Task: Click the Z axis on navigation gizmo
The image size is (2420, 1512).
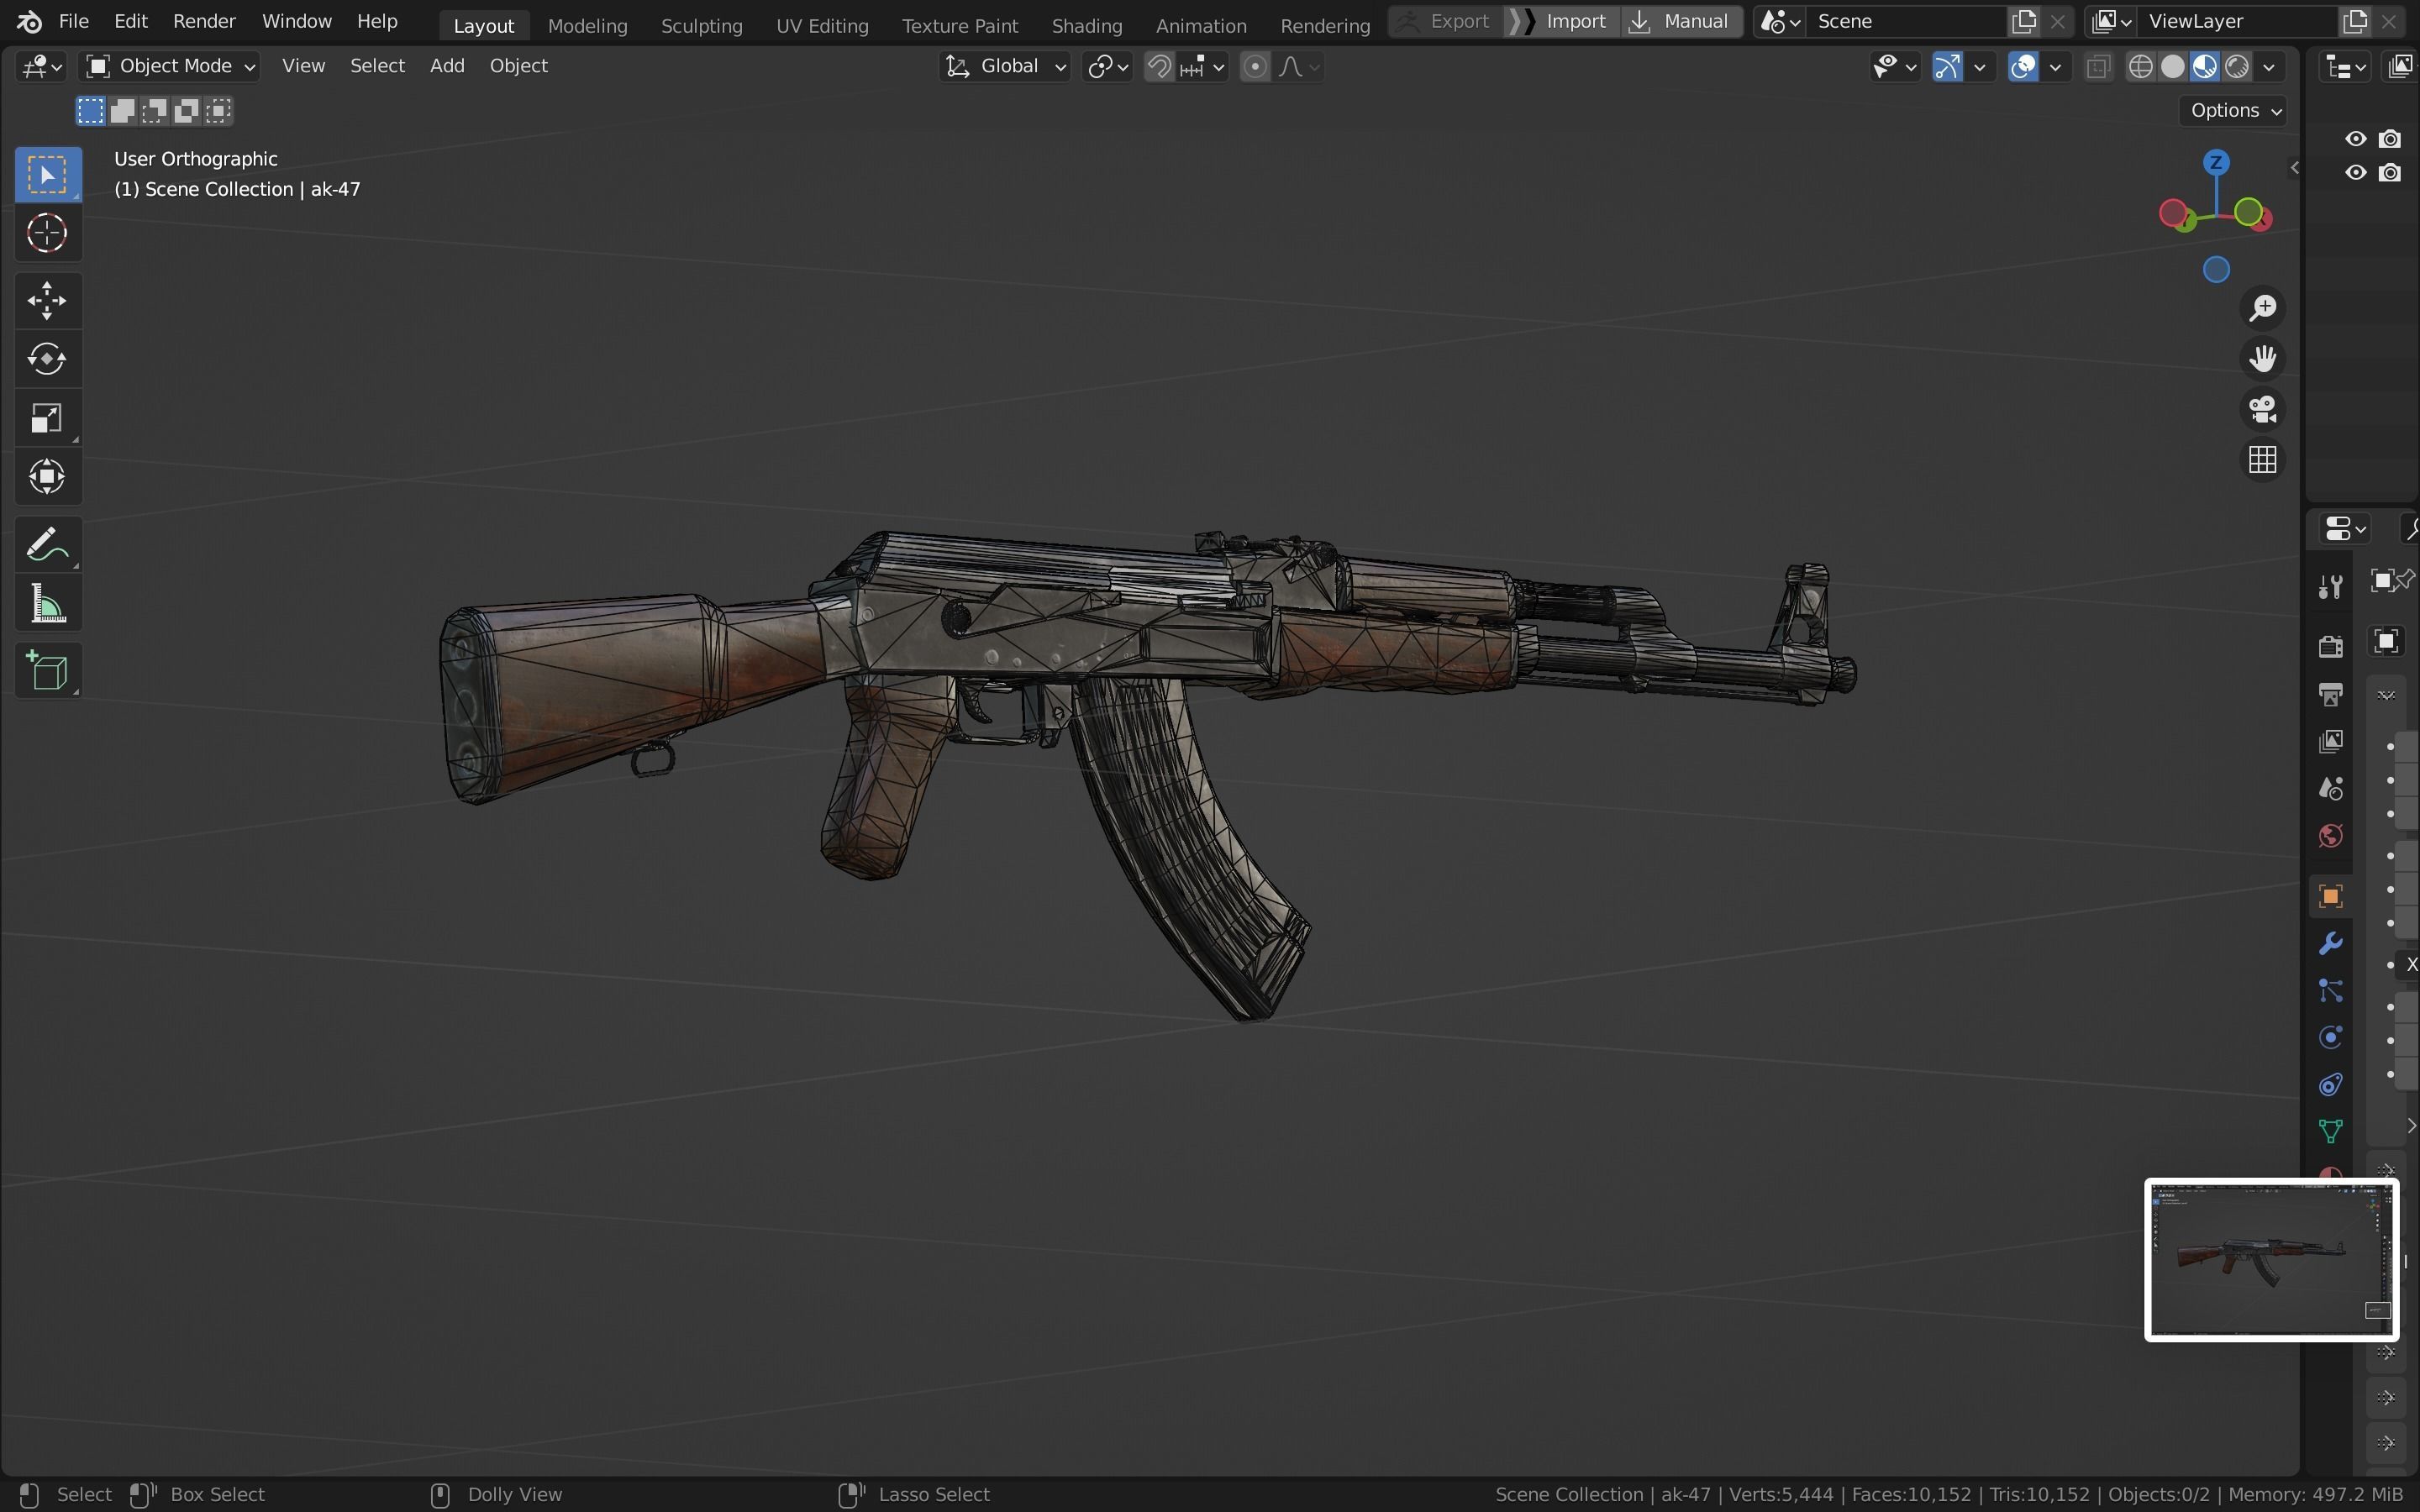Action: pos(2216,162)
